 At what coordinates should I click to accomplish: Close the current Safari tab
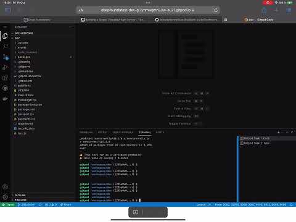226,20
